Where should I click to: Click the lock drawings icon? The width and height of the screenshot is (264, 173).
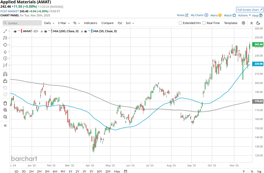[x=5, y=81]
